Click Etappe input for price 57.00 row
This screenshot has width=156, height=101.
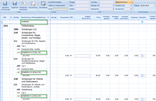pos(83,56)
